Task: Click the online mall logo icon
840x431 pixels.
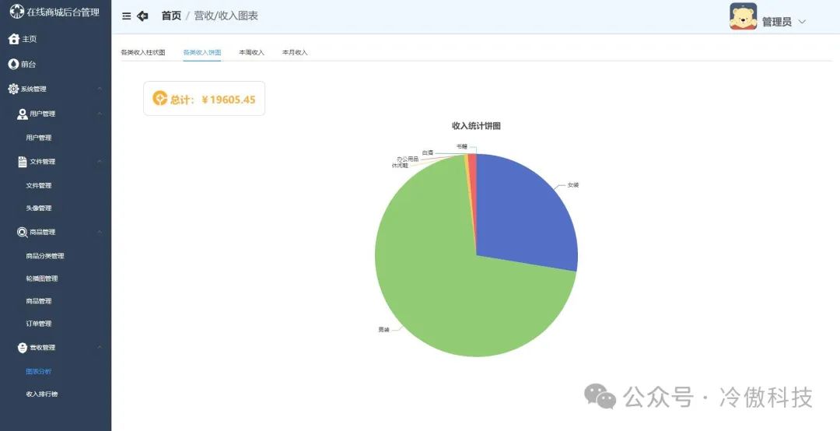Action: pos(16,11)
